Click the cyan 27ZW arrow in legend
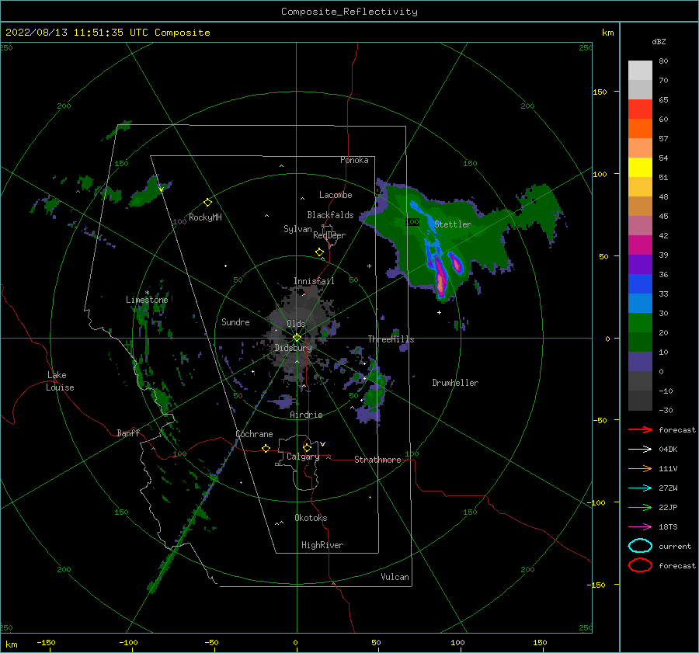This screenshot has height=653, width=699. pos(640,488)
